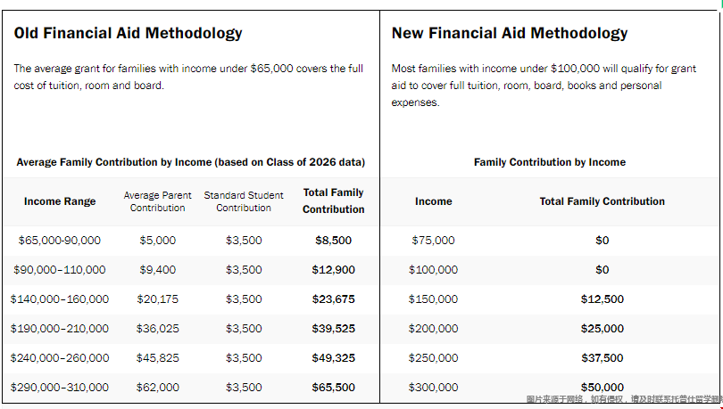Viewport: 723px width, 409px height.
Task: Select the Income header in new methodology table
Action: pos(434,201)
